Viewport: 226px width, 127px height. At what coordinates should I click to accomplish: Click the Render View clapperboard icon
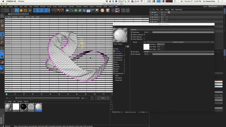(x=53, y=10)
